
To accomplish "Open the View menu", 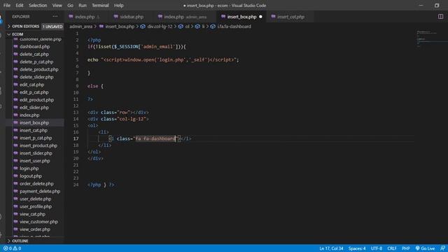I will (57, 6).
